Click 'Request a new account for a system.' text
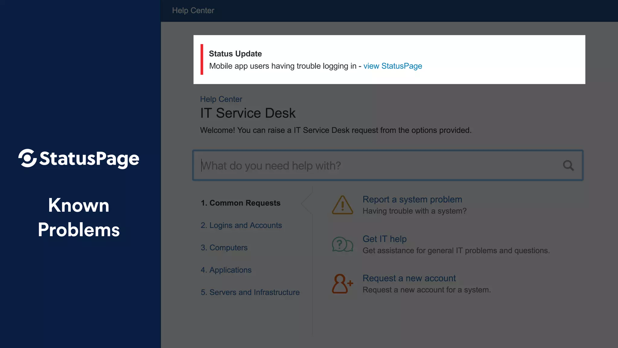The height and width of the screenshot is (348, 618). (x=427, y=290)
